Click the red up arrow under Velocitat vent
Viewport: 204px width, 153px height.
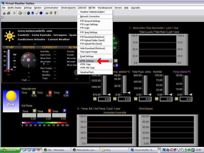50,93
